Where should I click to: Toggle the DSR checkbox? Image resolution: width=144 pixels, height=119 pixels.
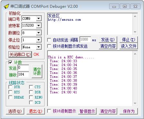click(31, 92)
